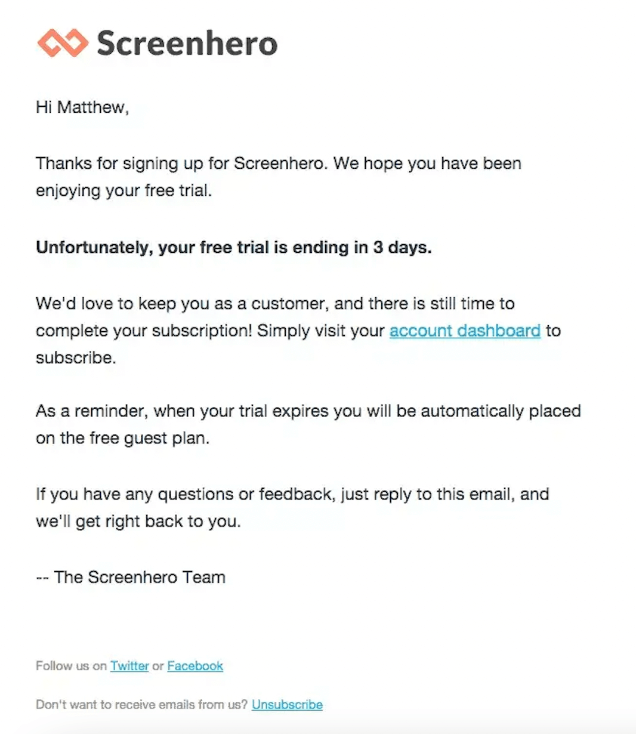Viewport: 636px width, 734px height.
Task: Click the "Follow us on" footer text
Action: pos(71,666)
